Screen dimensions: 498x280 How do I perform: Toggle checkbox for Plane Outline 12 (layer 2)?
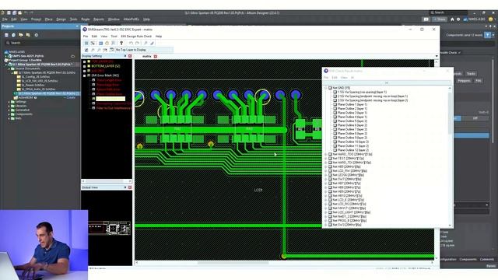(x=335, y=150)
